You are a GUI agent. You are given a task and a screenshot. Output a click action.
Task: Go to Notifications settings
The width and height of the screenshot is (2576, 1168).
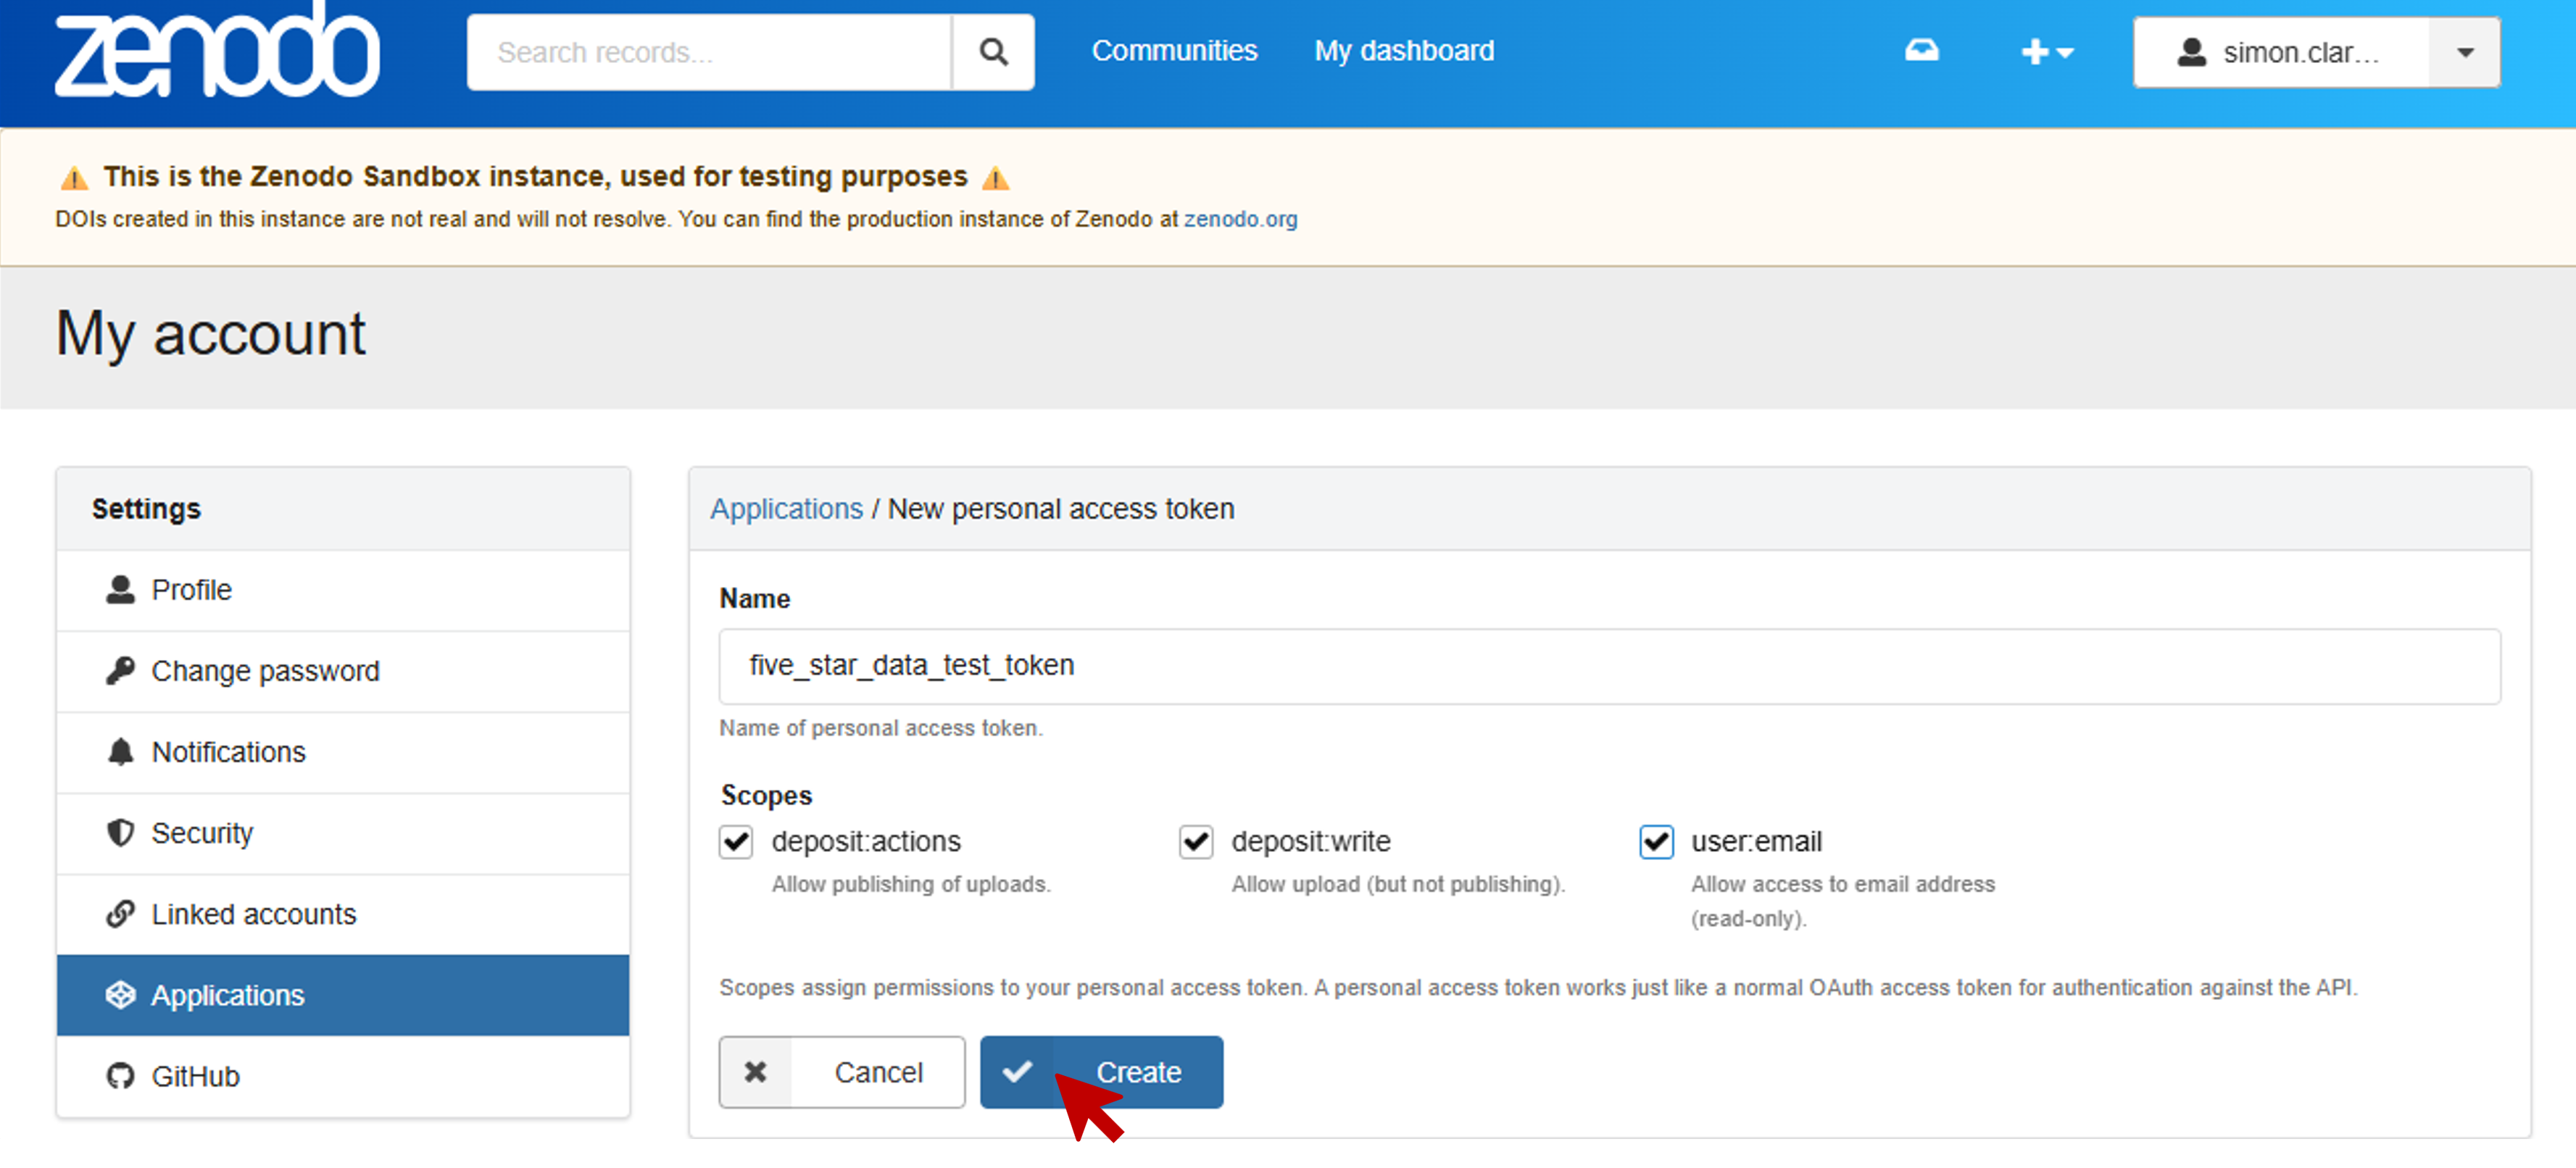343,752
